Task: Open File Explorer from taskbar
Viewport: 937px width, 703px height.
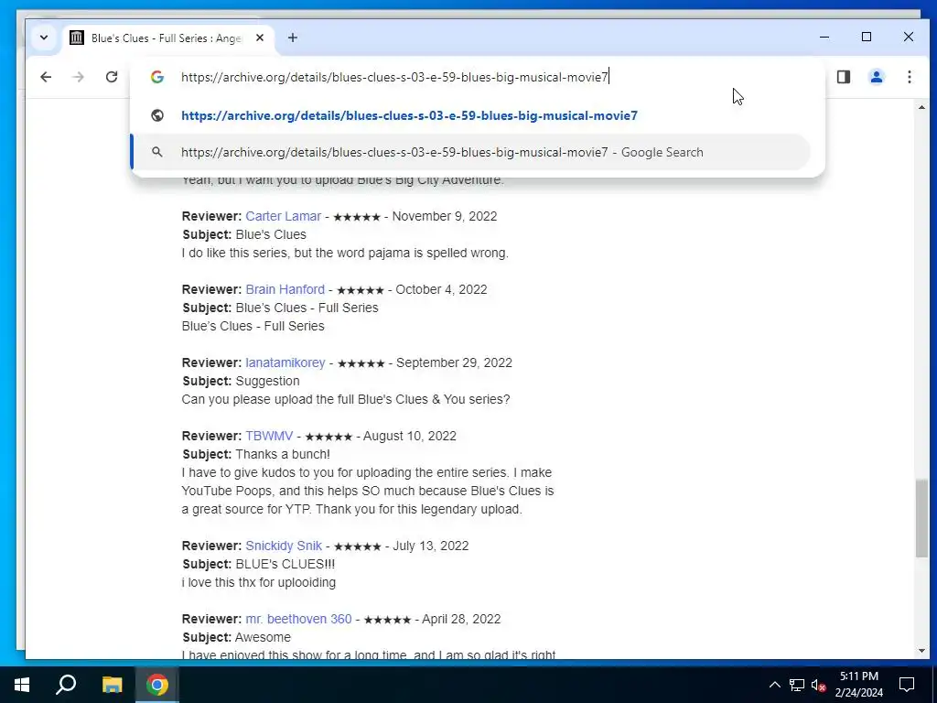Action: (x=112, y=685)
